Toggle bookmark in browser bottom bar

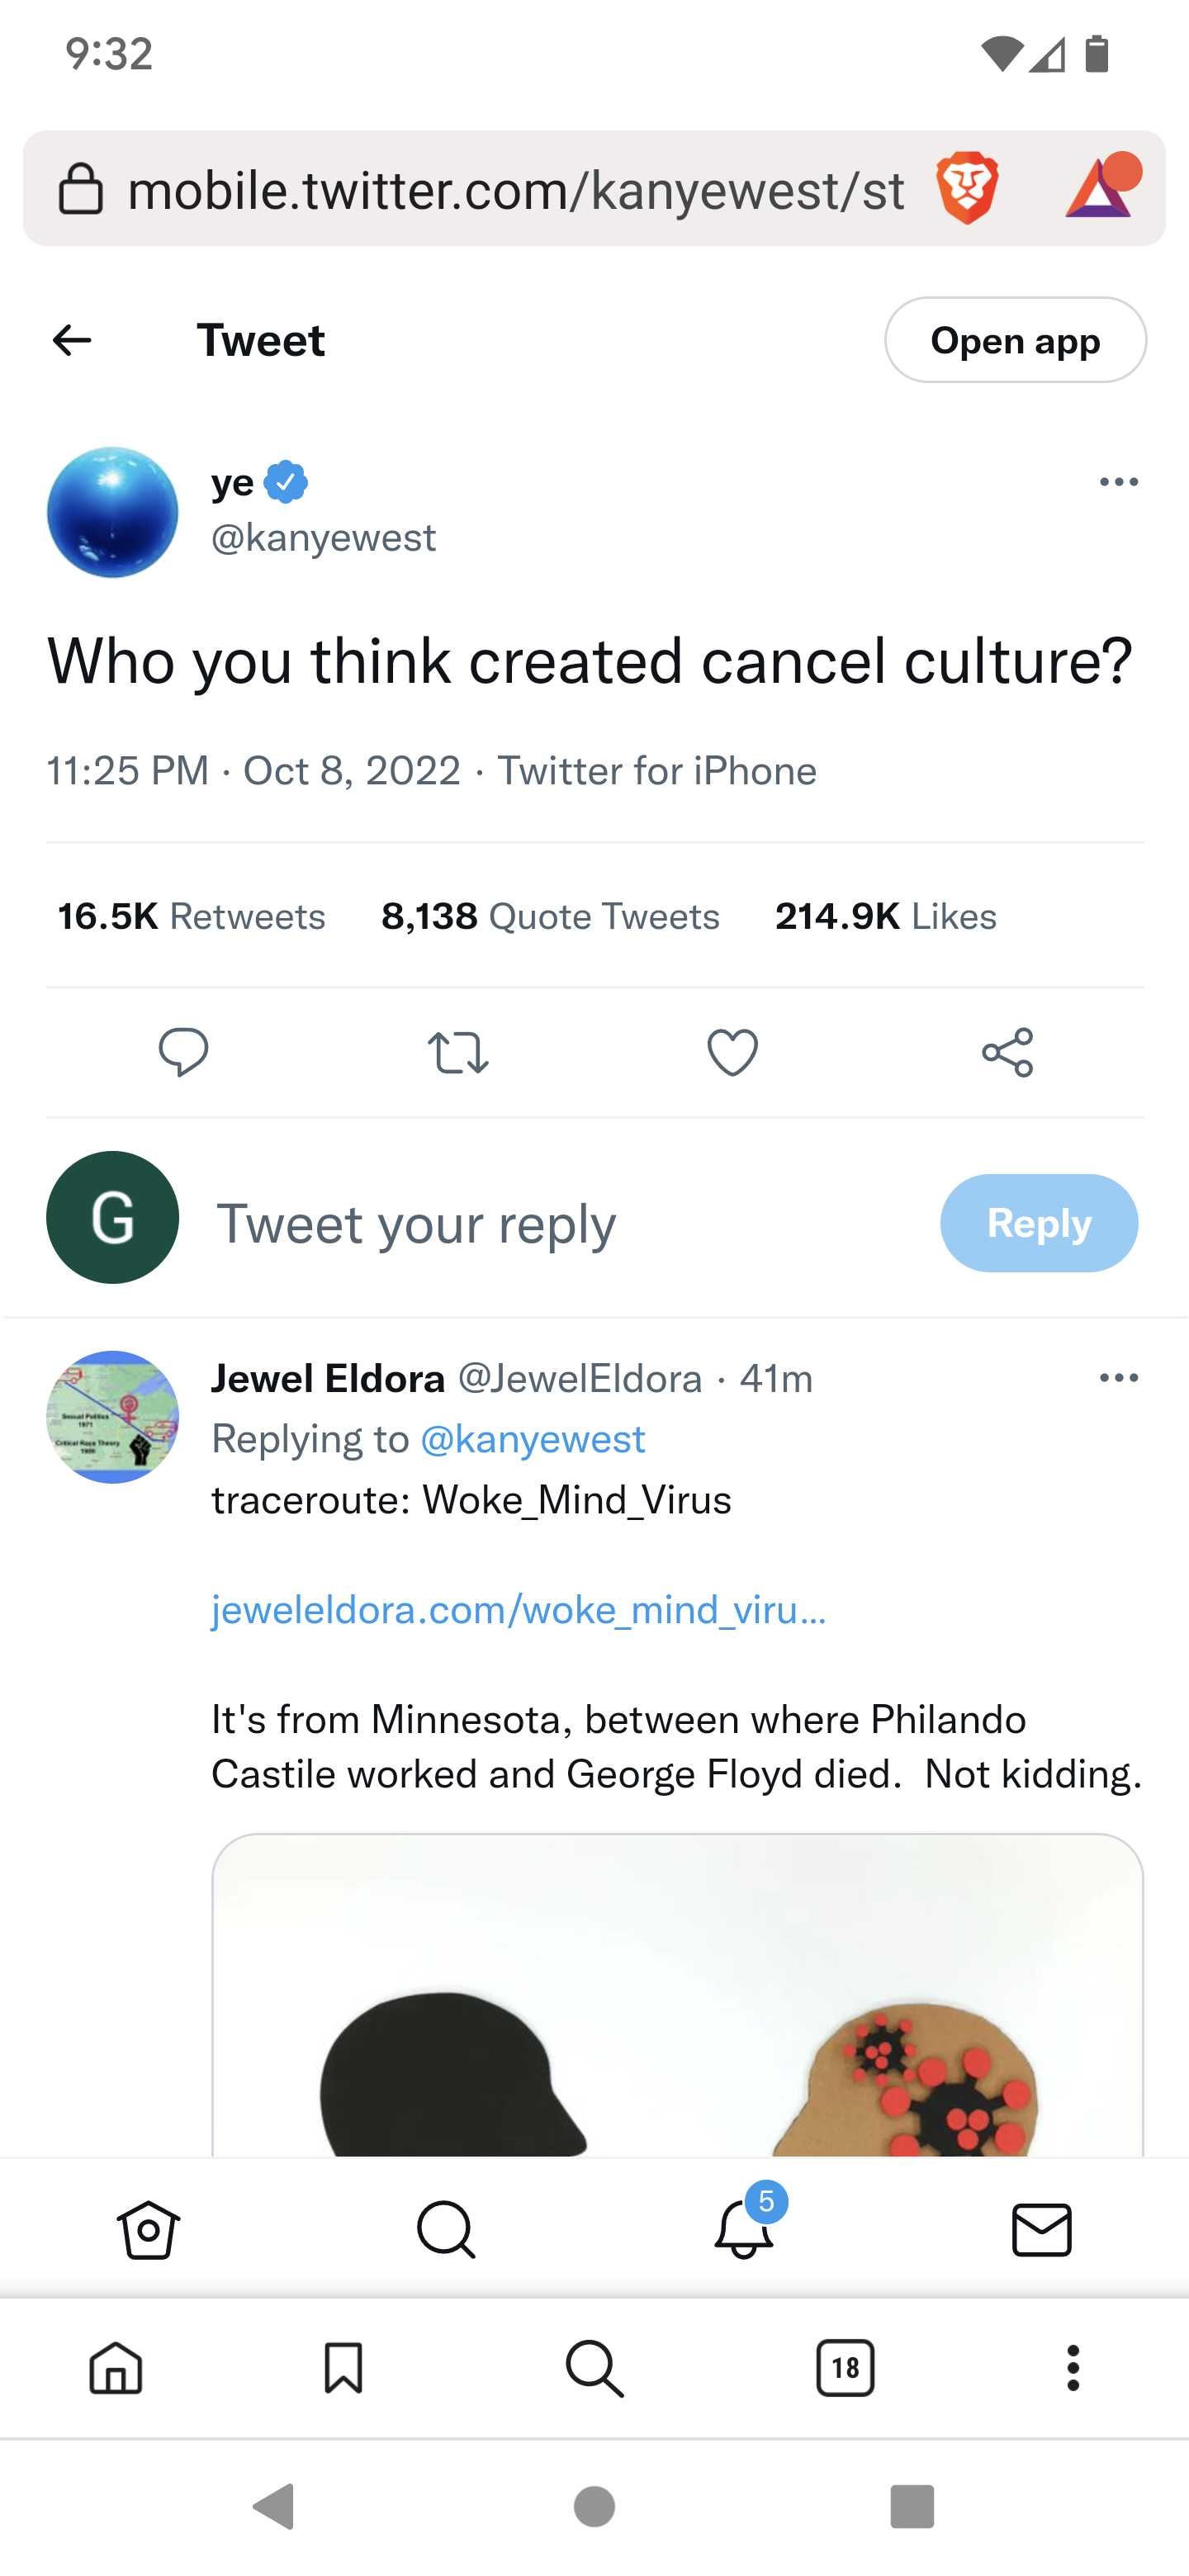point(343,2368)
